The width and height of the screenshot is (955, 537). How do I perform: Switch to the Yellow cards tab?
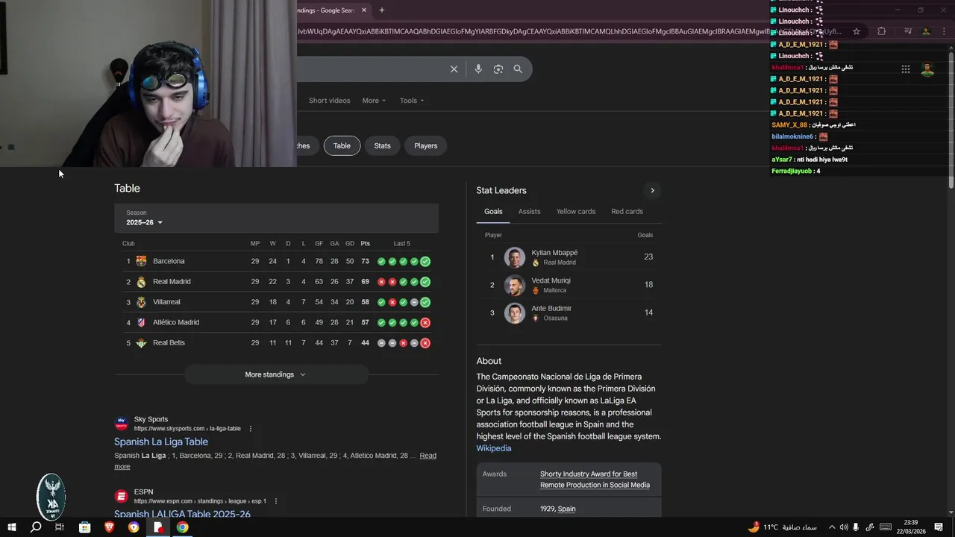576,212
